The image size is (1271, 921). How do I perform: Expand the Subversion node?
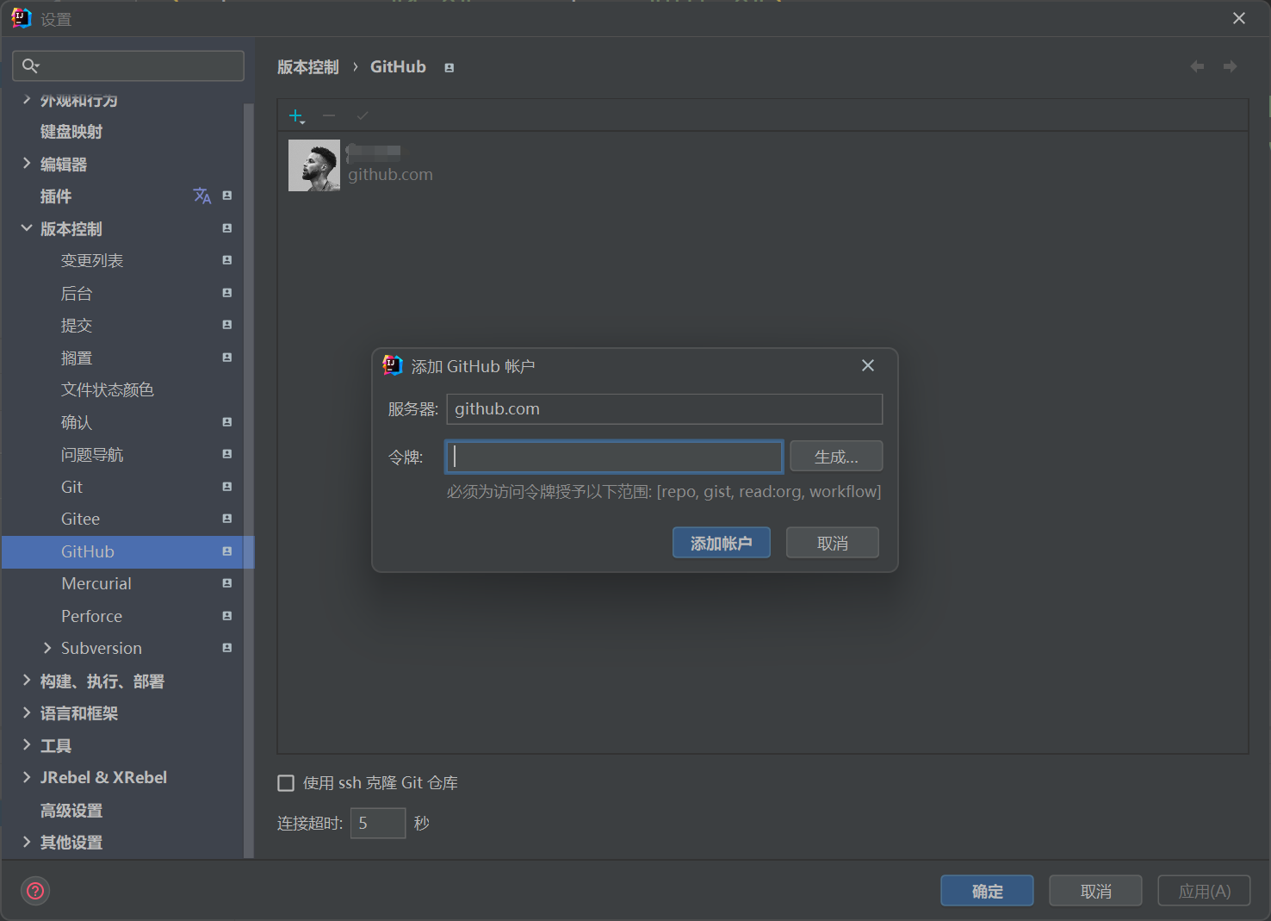pos(47,648)
